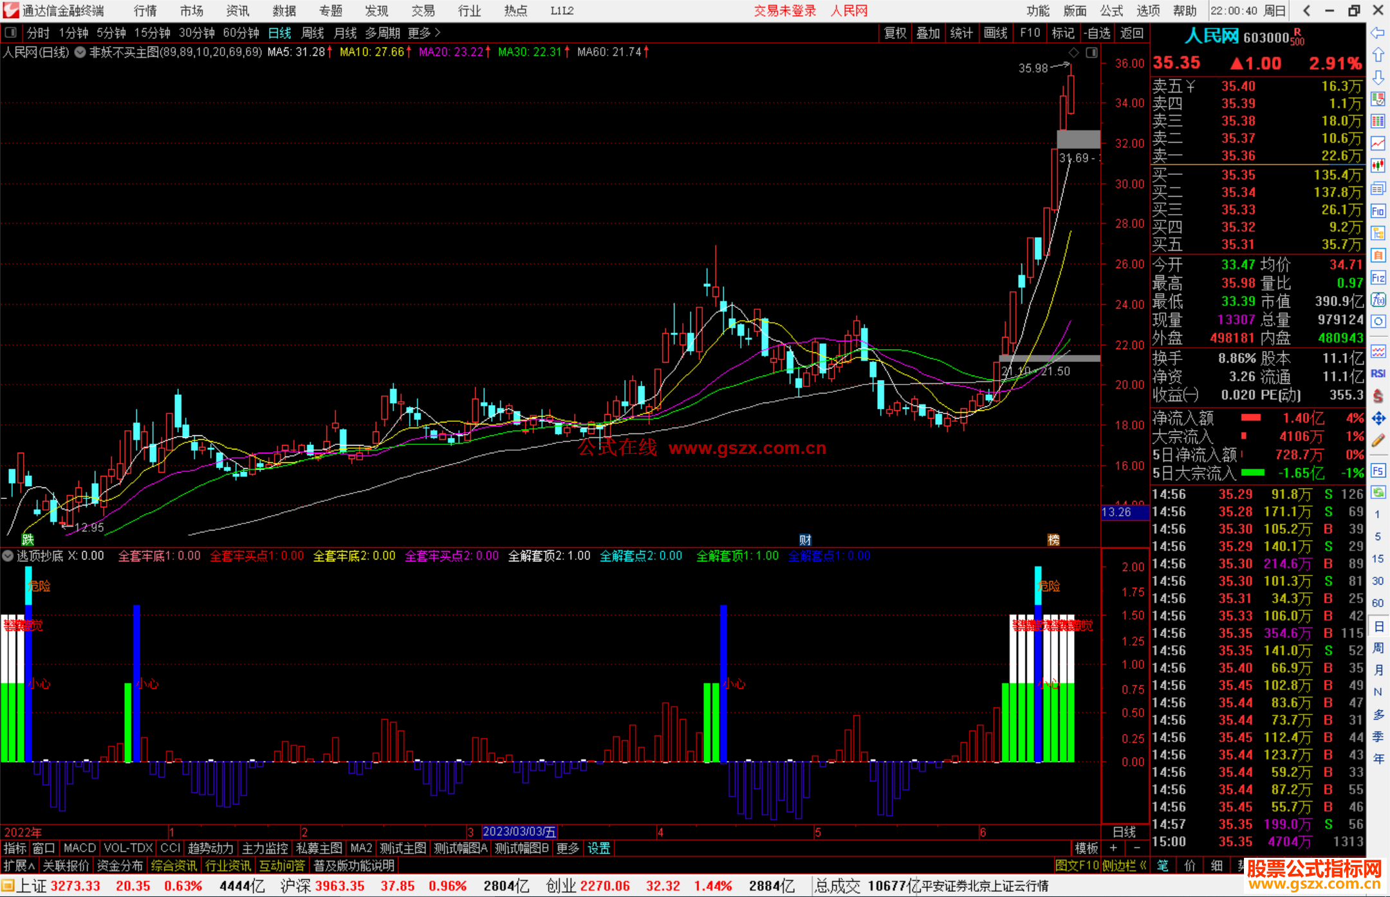Click the up arrow sidebar icon
Image resolution: width=1390 pixels, height=897 pixels.
tap(1378, 55)
